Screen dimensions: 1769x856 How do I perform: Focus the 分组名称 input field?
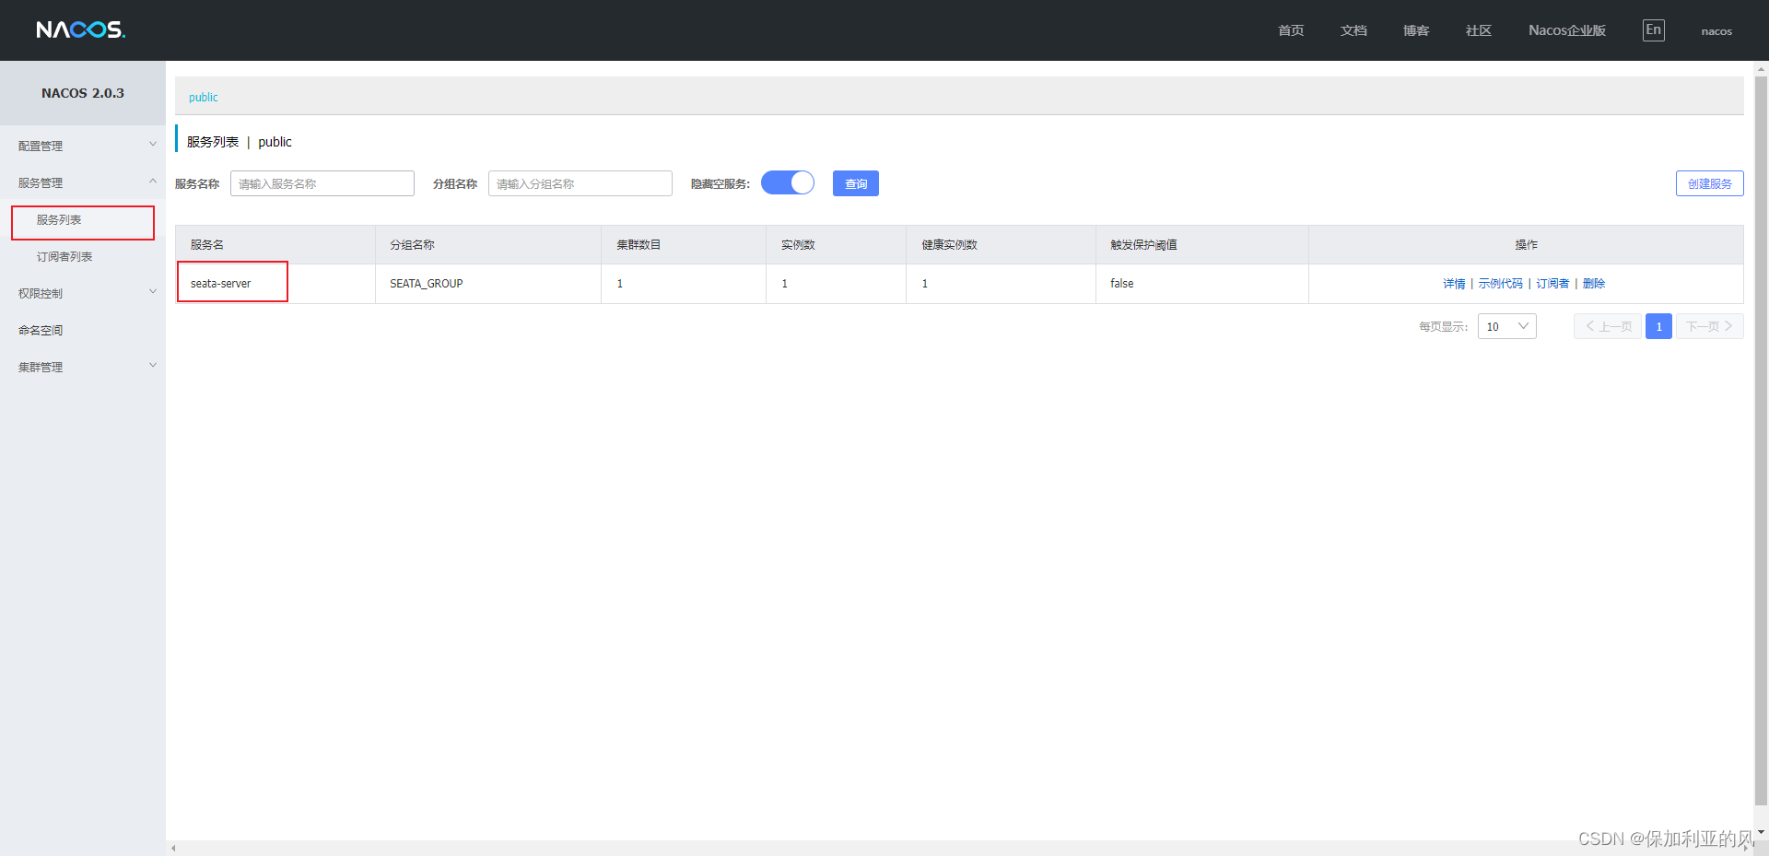pyautogui.click(x=580, y=183)
